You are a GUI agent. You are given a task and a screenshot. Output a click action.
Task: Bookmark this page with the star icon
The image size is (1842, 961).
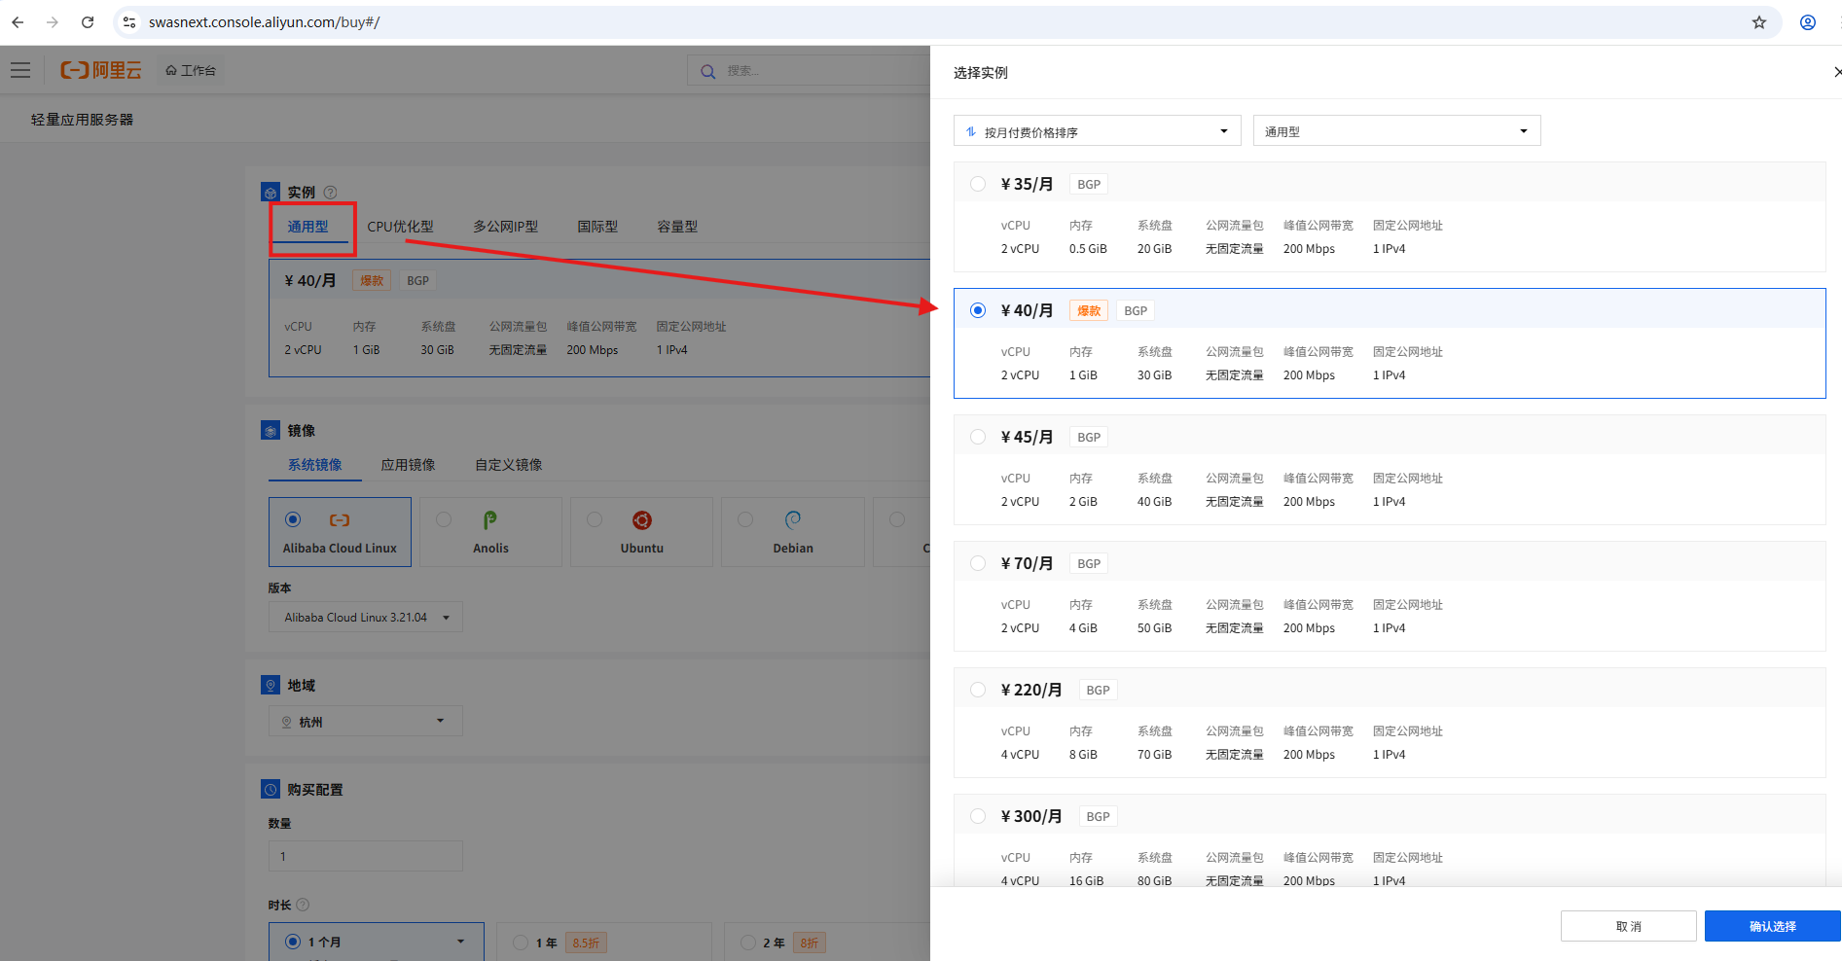pos(1759,22)
